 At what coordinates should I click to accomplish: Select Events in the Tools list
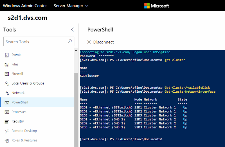tap(16, 55)
